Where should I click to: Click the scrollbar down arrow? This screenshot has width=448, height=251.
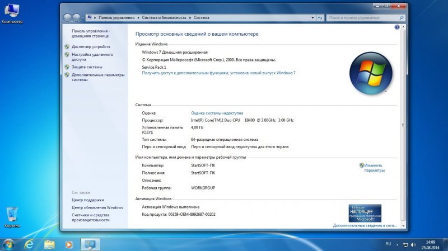pyautogui.click(x=403, y=226)
